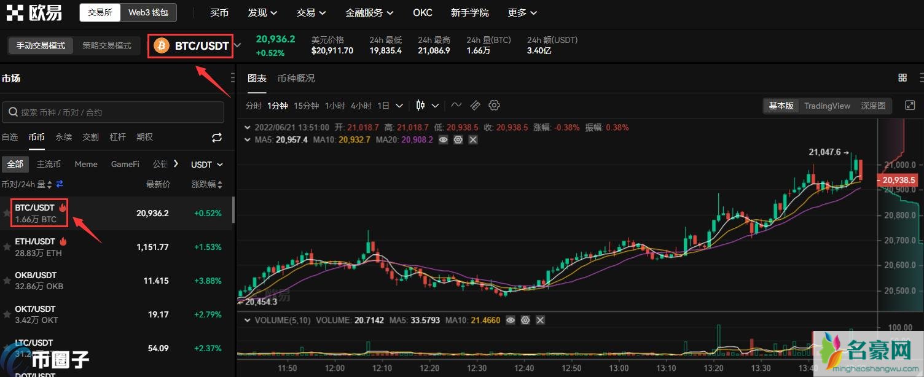Toggle MA indicator visibility eye
This screenshot has width=924, height=377.
[443, 140]
